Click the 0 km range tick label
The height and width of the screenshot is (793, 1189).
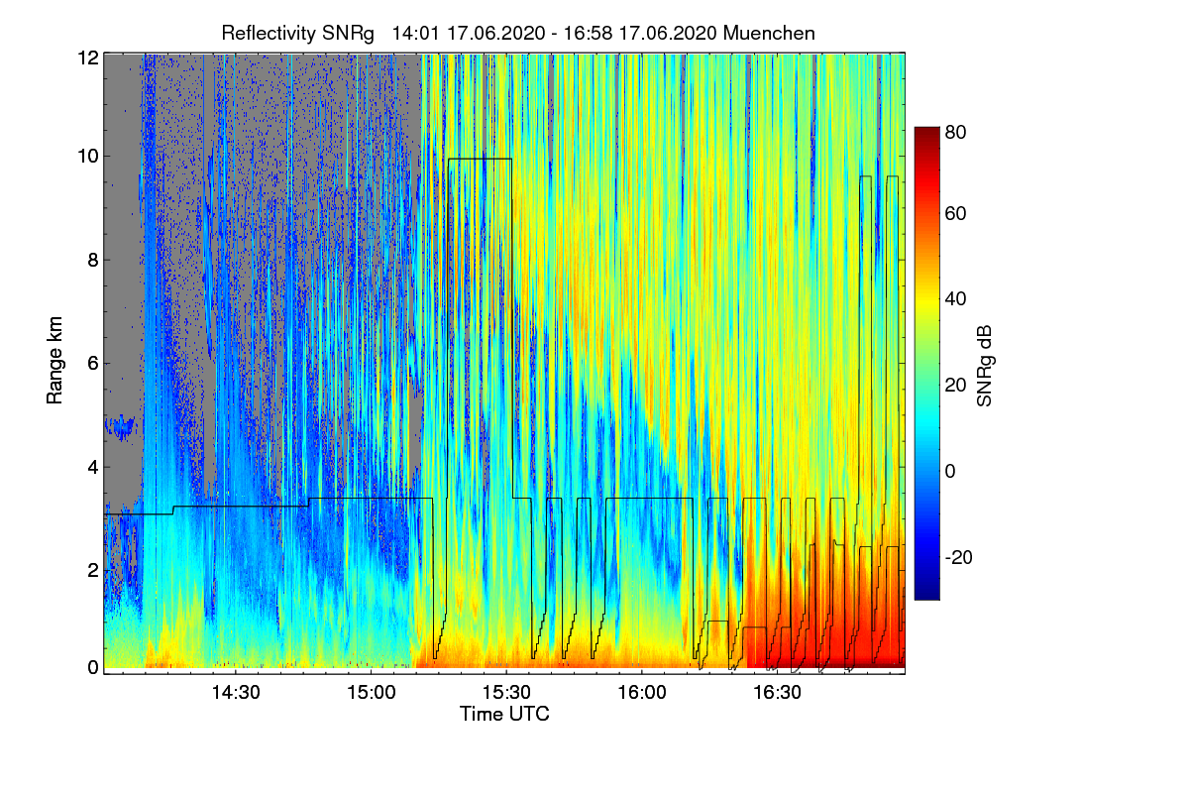pyautogui.click(x=93, y=667)
